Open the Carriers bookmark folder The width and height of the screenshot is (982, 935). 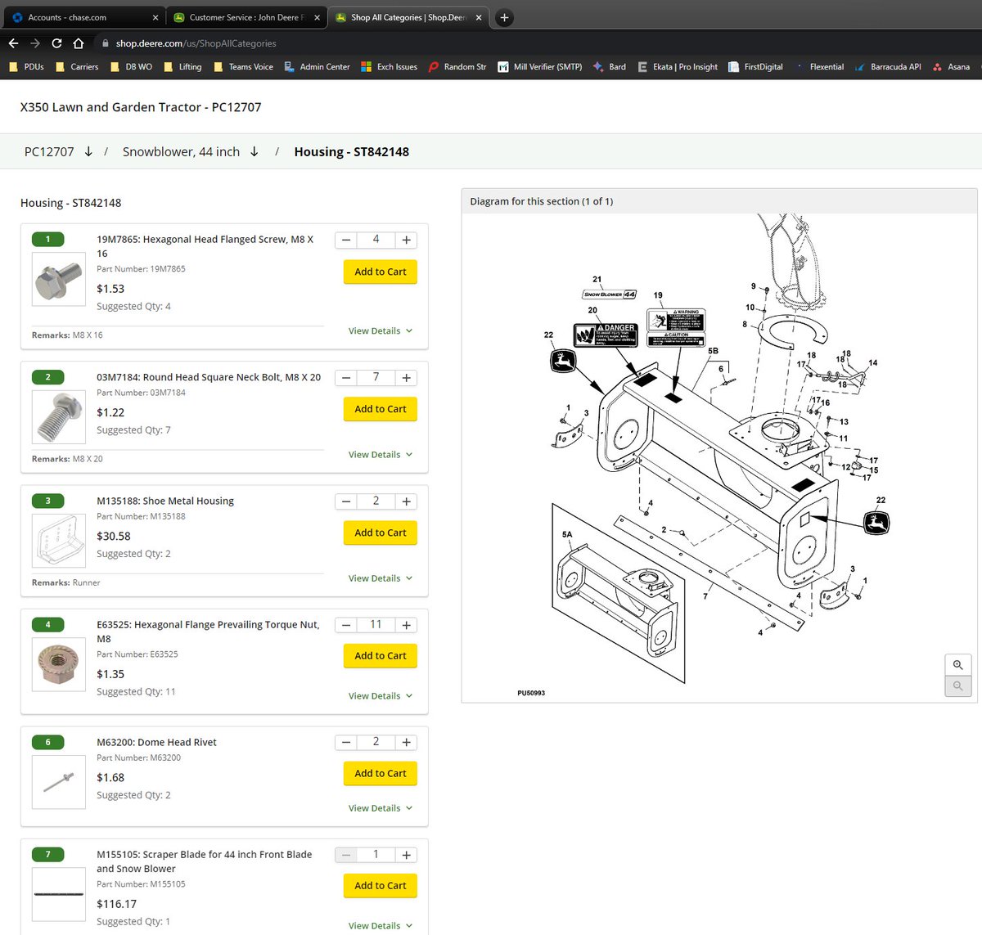76,67
